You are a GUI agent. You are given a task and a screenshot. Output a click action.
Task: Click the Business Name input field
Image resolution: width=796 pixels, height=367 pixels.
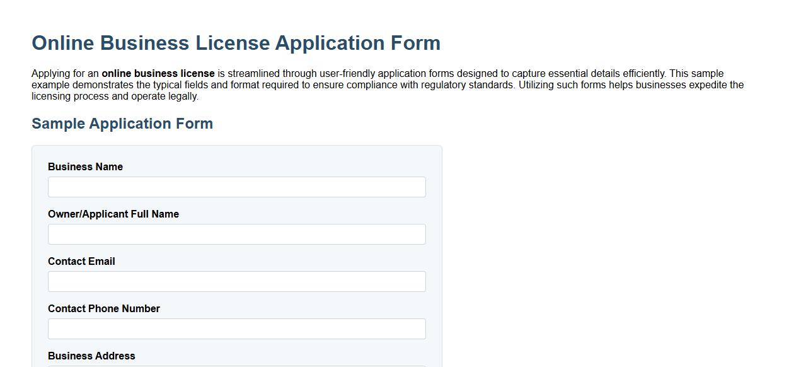coord(237,187)
